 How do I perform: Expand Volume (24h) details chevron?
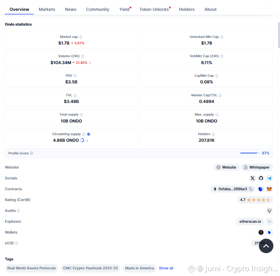[x=90, y=63]
